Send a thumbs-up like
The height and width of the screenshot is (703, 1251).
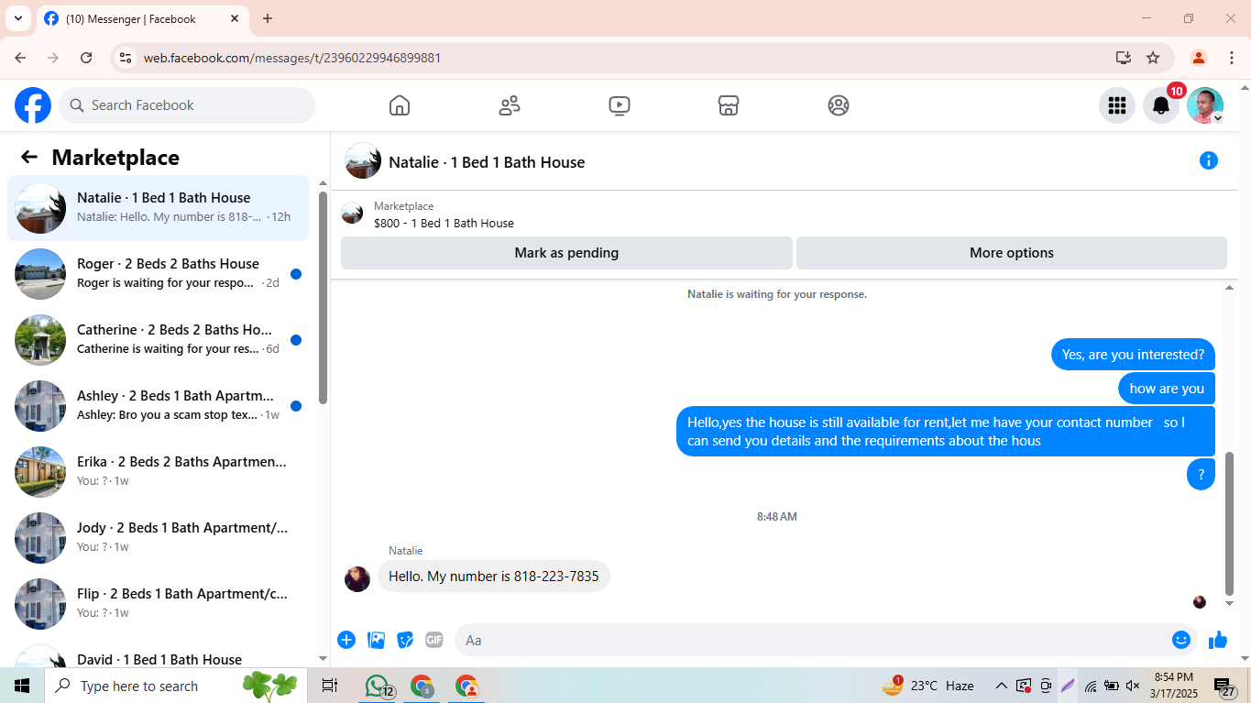[x=1218, y=640]
